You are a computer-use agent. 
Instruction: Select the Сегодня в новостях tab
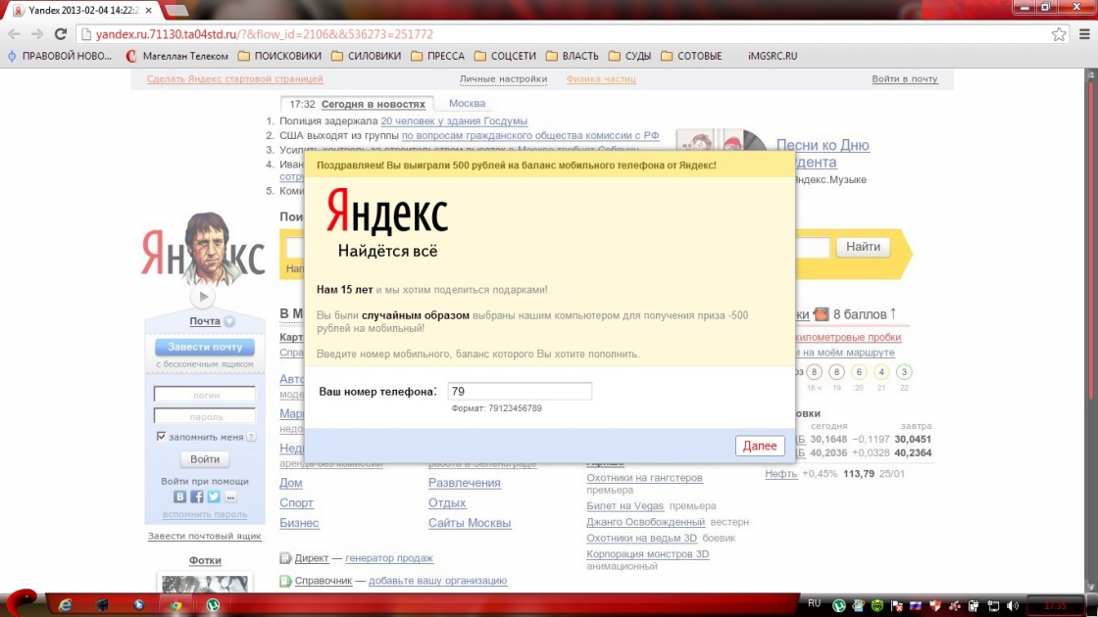click(374, 104)
